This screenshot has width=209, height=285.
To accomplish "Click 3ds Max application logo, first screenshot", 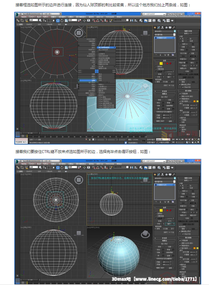I will [x=17, y=14].
